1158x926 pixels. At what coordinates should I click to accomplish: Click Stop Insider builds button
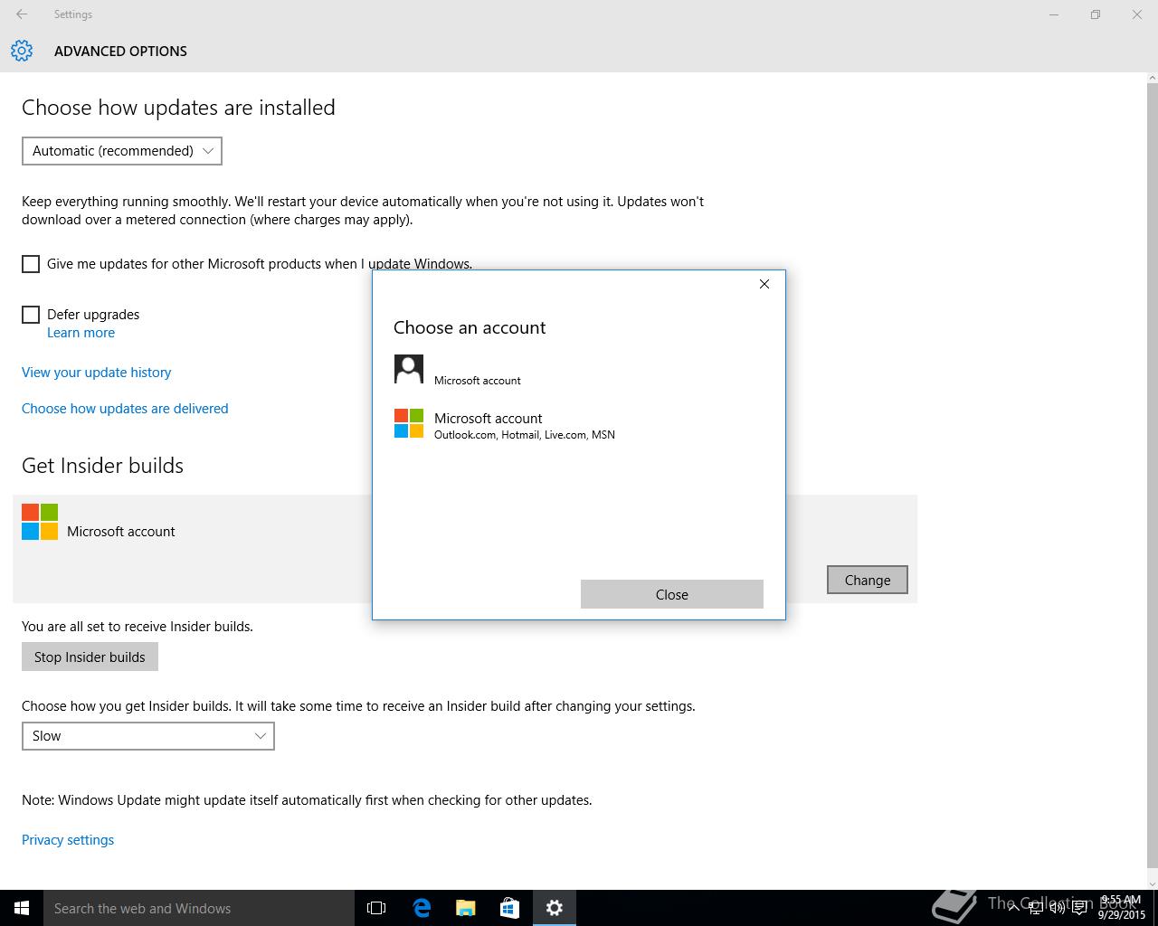(90, 657)
